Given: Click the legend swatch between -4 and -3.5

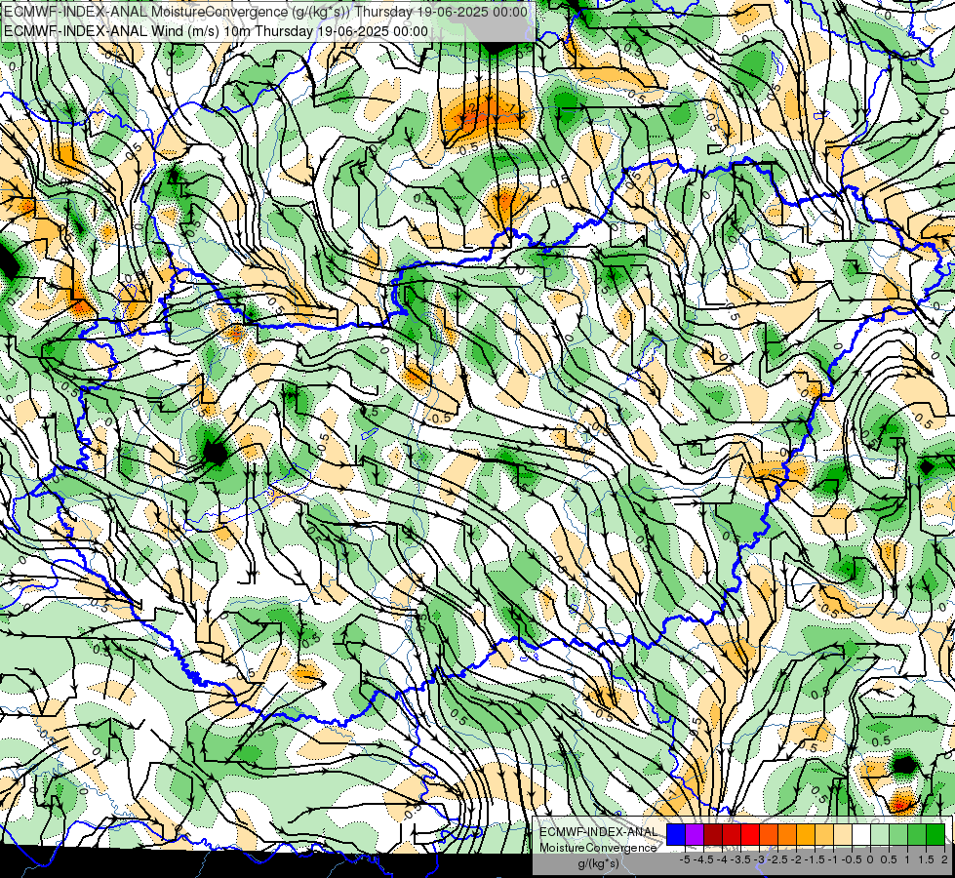Looking at the screenshot, I should click(732, 834).
